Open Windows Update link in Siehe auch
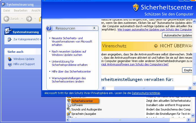The width and height of the screenshot is (196, 123). click(x=24, y=59)
